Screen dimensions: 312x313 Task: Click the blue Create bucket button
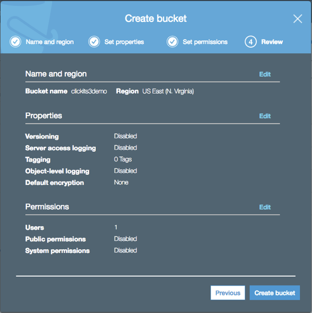pos(275,293)
